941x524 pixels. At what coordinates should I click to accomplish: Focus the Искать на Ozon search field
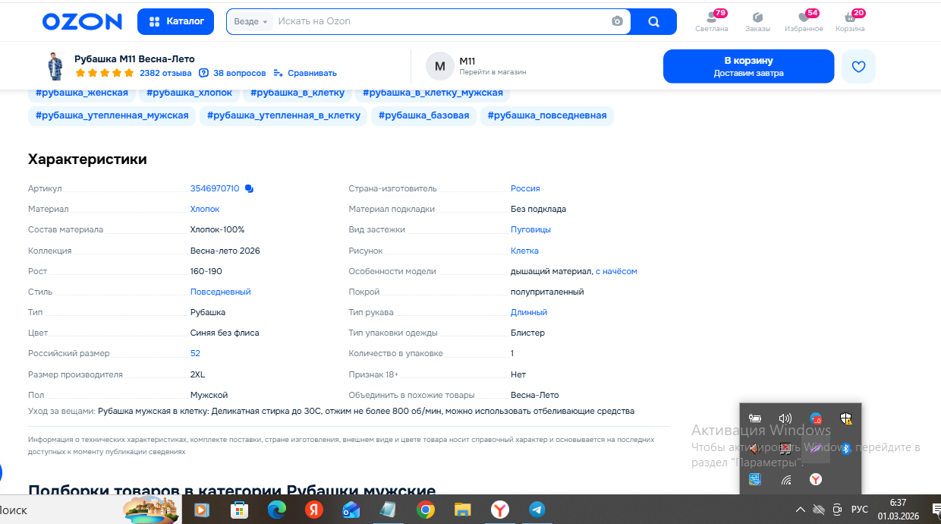(x=440, y=21)
